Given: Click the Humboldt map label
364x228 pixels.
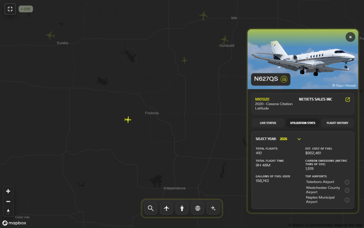Looking at the screenshot, I should point(227,46).
